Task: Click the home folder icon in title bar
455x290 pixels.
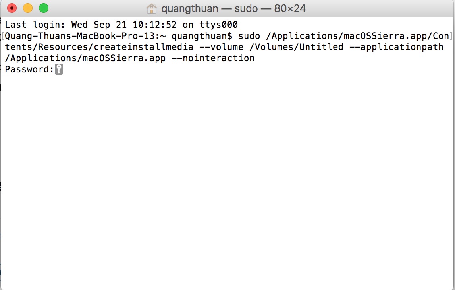Action: coord(151,8)
